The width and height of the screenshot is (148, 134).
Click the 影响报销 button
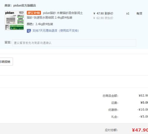pos(6,62)
